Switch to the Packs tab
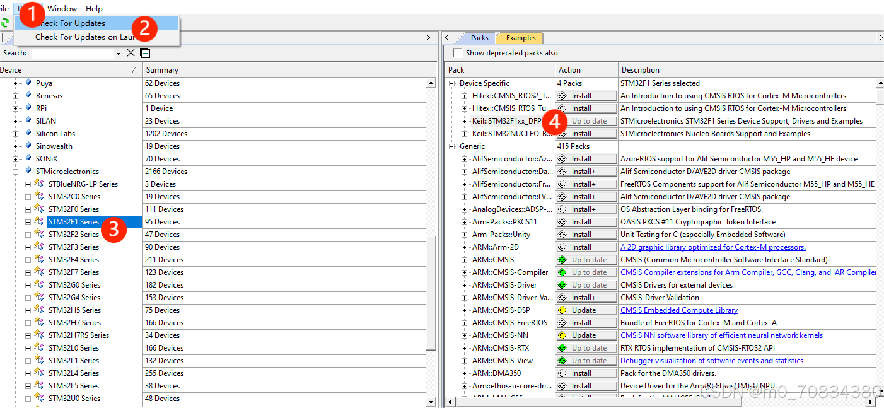The width and height of the screenshot is (884, 408). (x=479, y=38)
